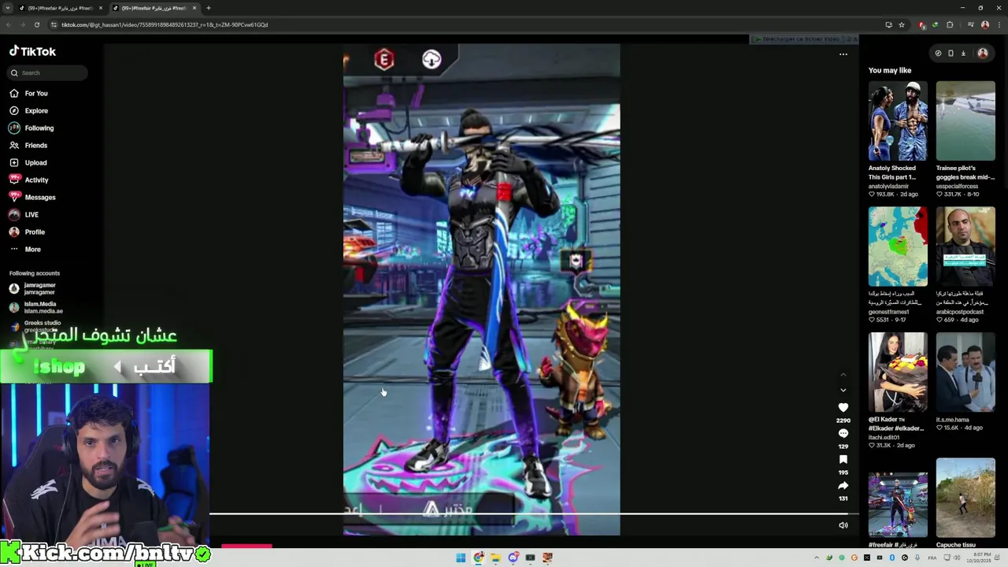Open the video's three-dot options menu
Screen dimensions: 1008x567
[843, 54]
